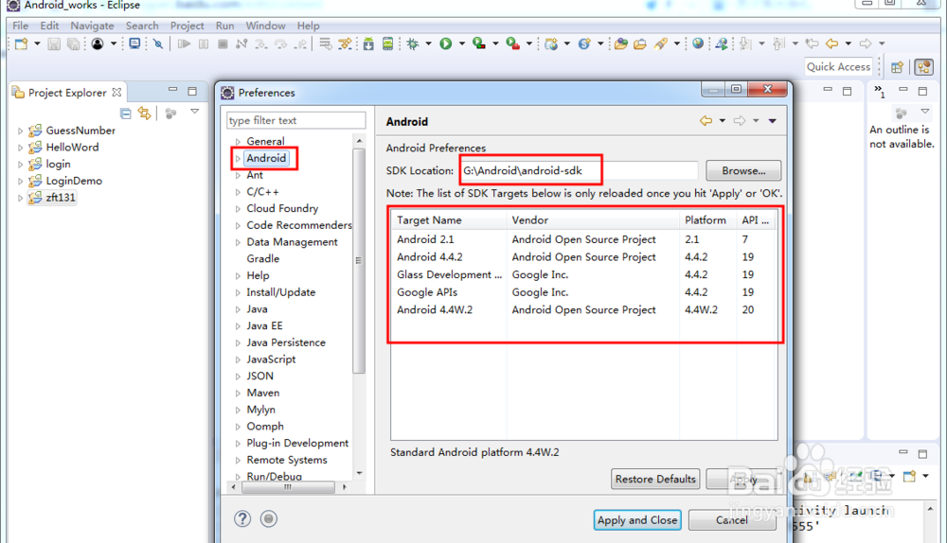Click the Terminate square toolbar icon
Image resolution: width=947 pixels, height=543 pixels.
click(x=223, y=44)
